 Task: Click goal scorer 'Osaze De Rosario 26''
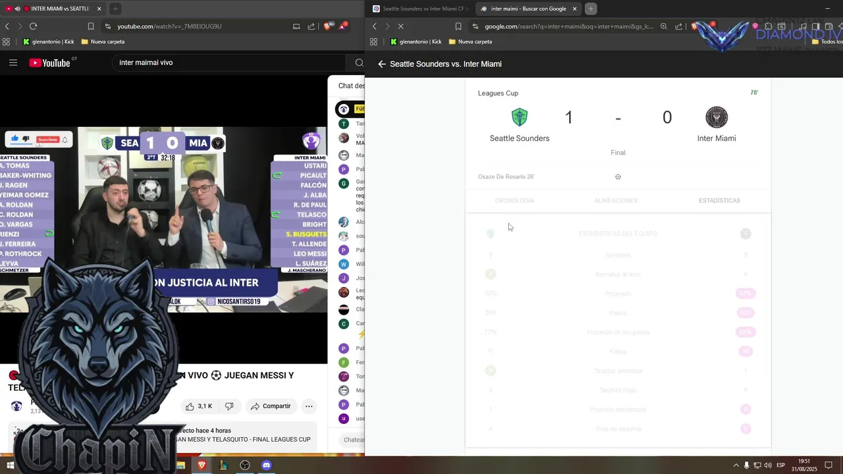coord(506,176)
